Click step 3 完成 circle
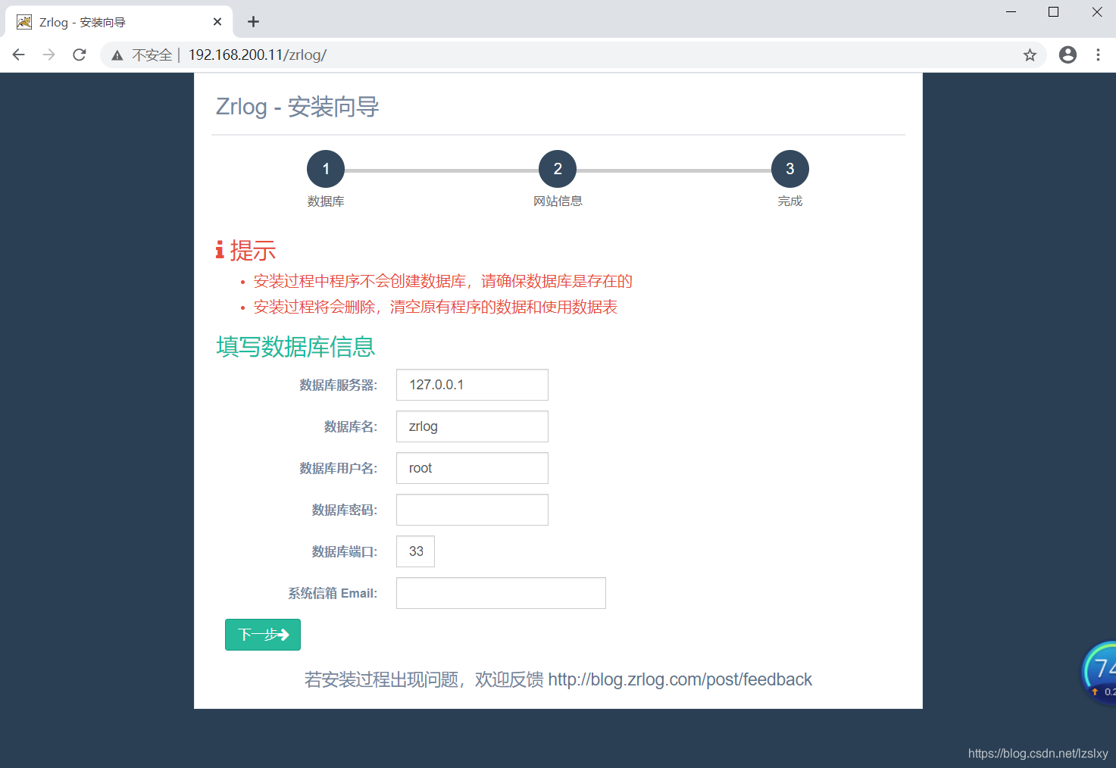 (x=790, y=169)
